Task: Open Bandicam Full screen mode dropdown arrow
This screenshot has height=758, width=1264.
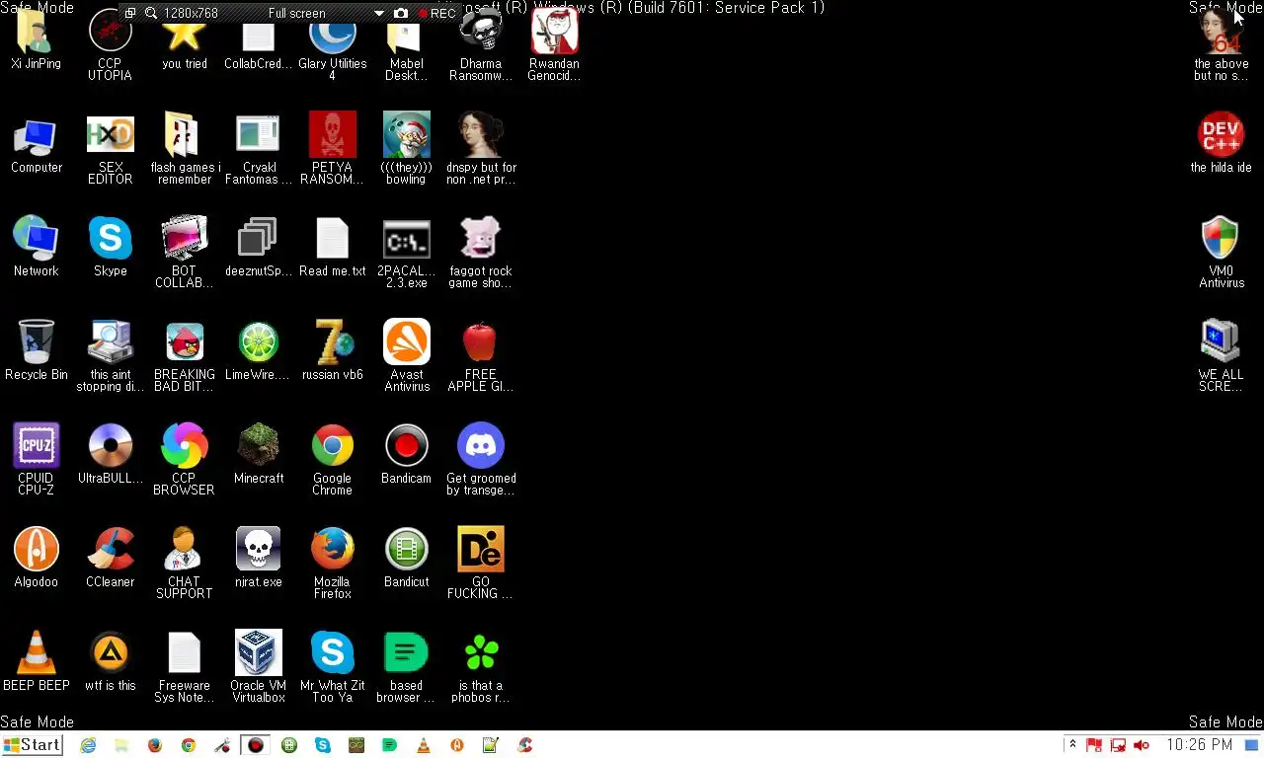Action: point(378,14)
